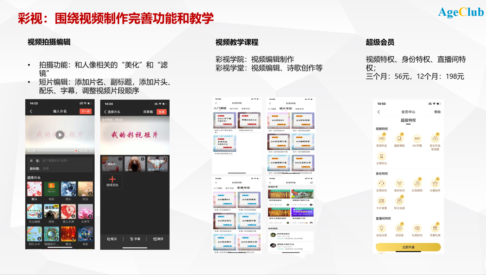
Task: Switch to 影集专区 tab in top-left screen
Action: click(x=245, y=109)
